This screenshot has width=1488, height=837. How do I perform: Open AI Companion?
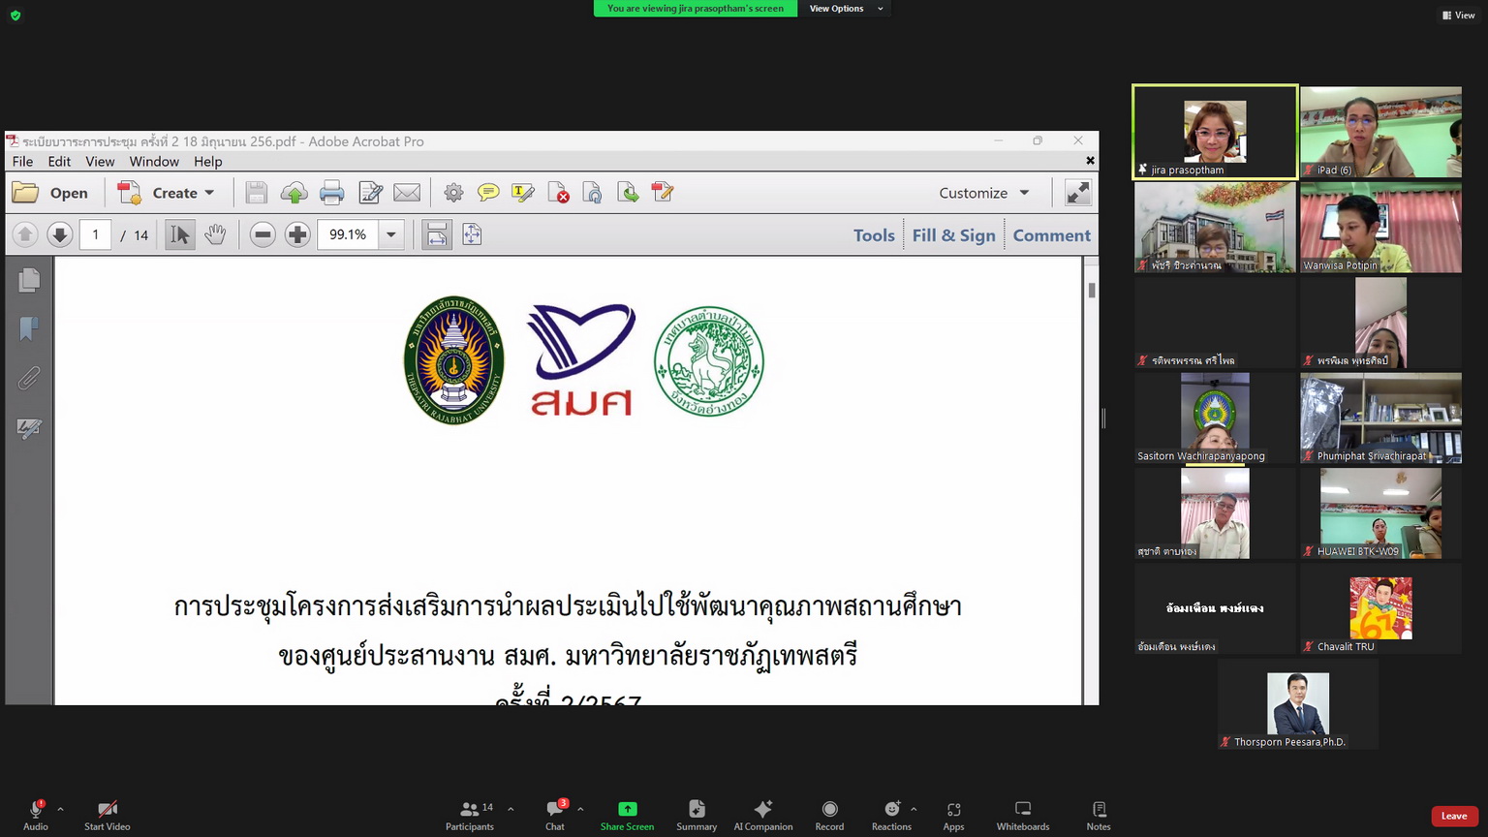[763, 815]
